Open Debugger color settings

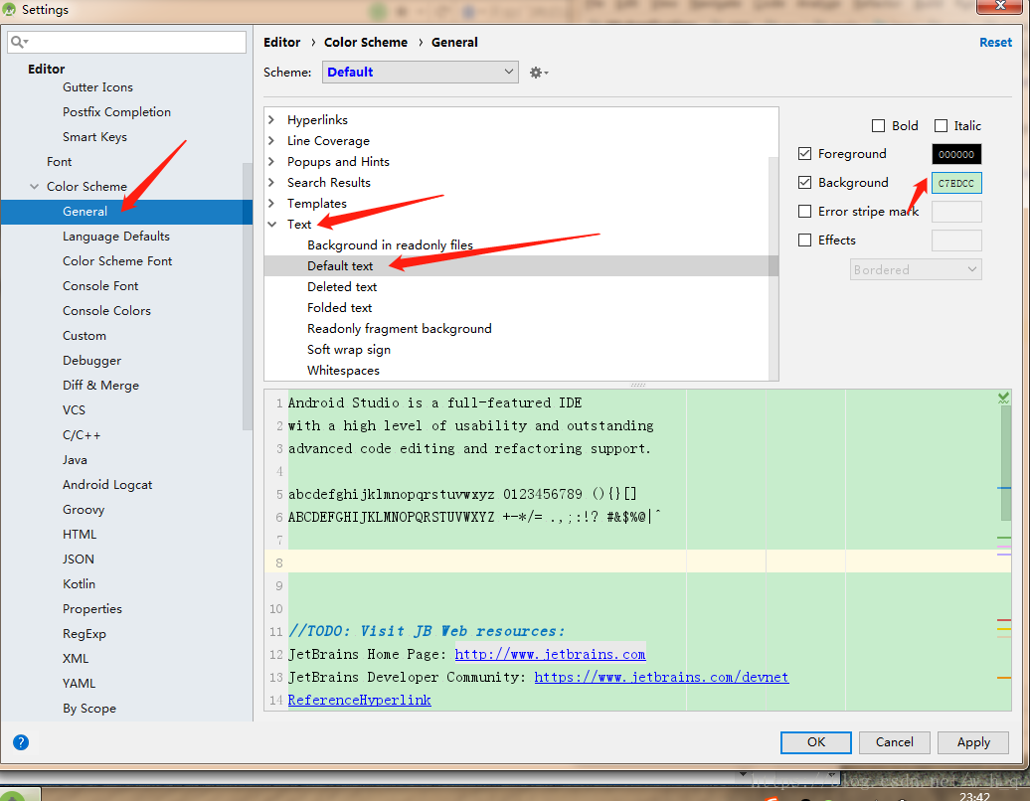pyautogui.click(x=91, y=361)
